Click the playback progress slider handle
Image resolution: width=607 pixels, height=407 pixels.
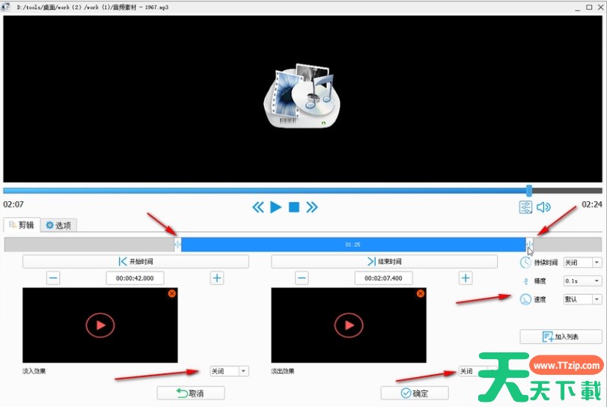tap(529, 190)
